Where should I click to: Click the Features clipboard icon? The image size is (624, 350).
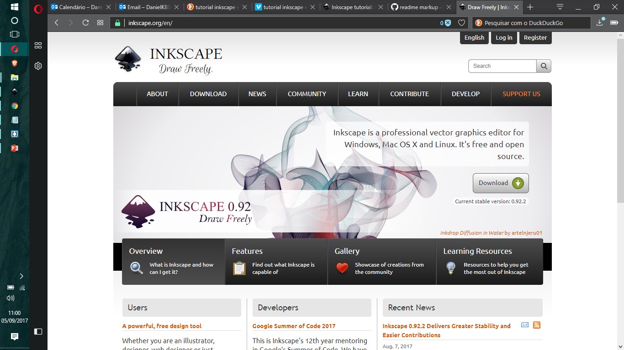(x=239, y=268)
